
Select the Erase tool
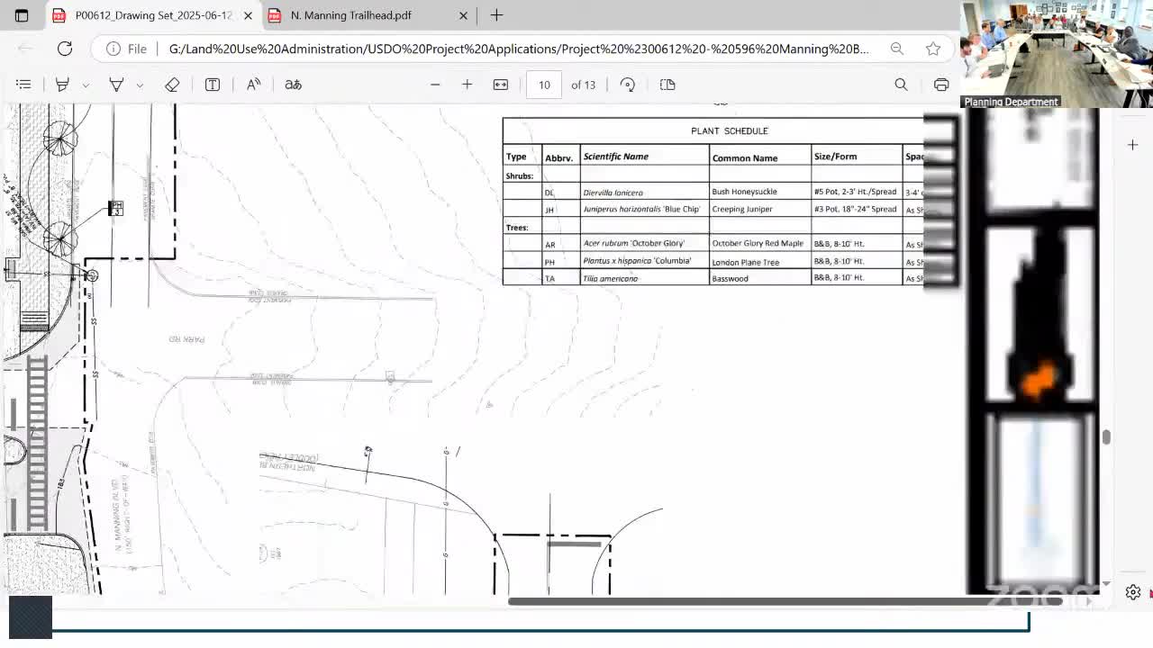[172, 85]
